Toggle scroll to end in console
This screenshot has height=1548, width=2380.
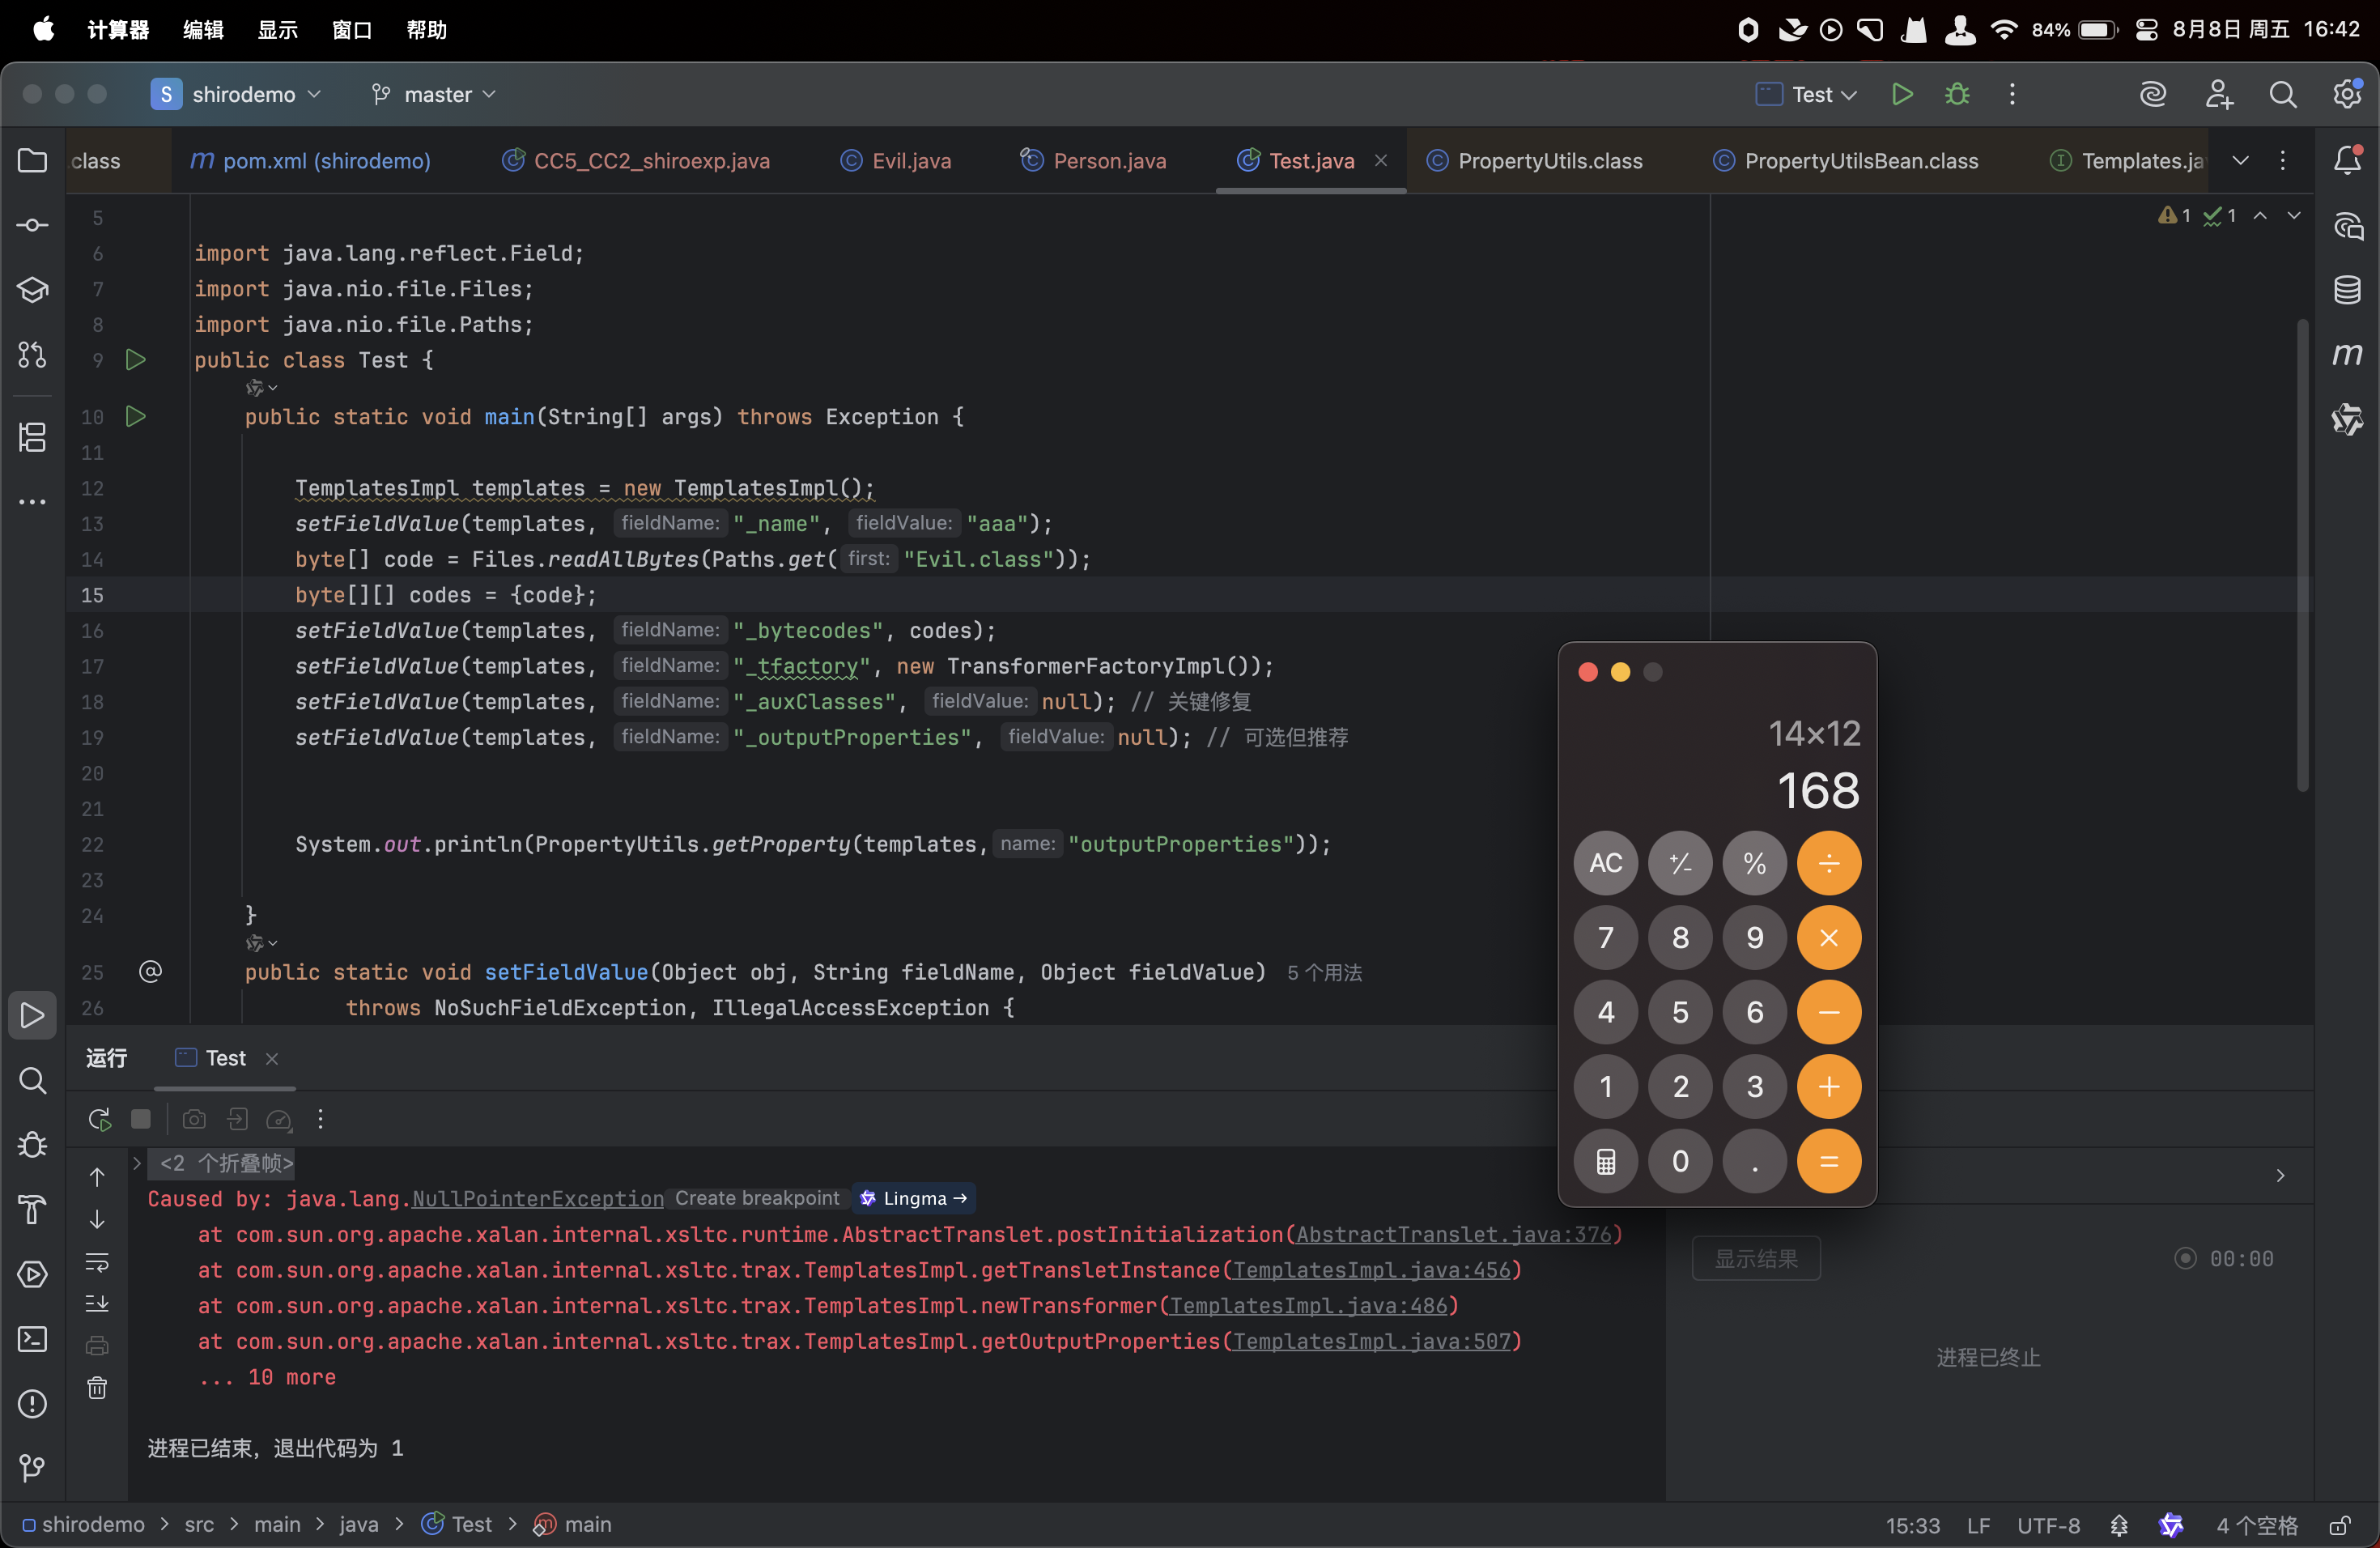97,1303
